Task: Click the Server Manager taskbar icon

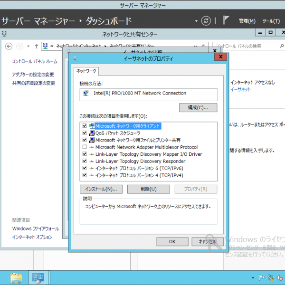Action: coord(38,277)
